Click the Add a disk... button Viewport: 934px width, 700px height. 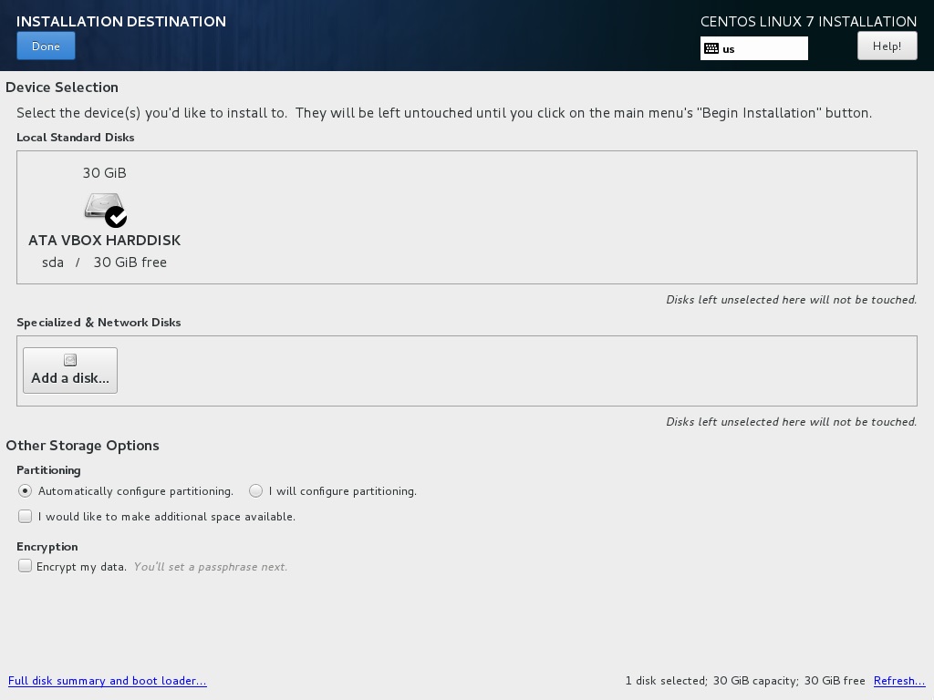tap(70, 370)
